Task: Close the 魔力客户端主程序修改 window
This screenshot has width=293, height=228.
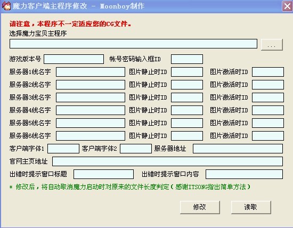Action: tap(287, 6)
